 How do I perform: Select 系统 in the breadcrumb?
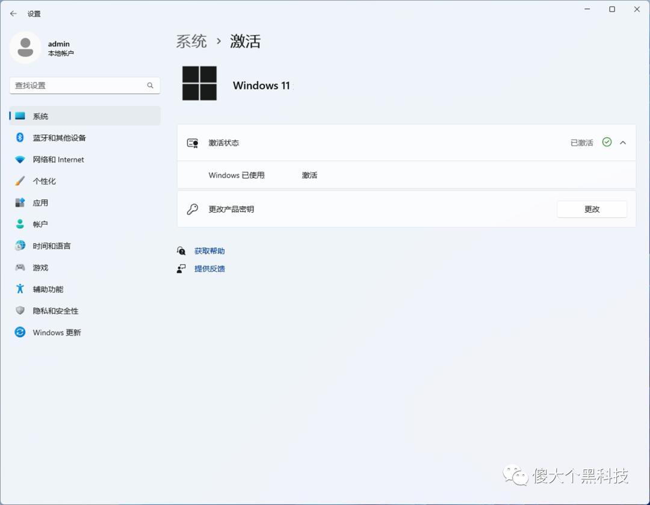point(191,41)
